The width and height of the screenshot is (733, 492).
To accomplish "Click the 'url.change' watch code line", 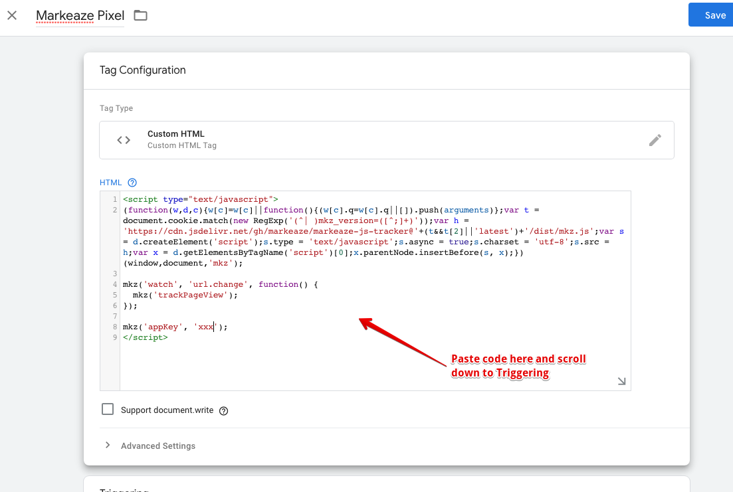I will [x=220, y=284].
